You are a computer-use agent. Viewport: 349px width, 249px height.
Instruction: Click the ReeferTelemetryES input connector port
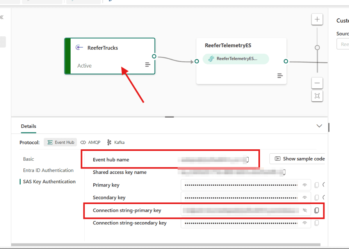pos(196,61)
